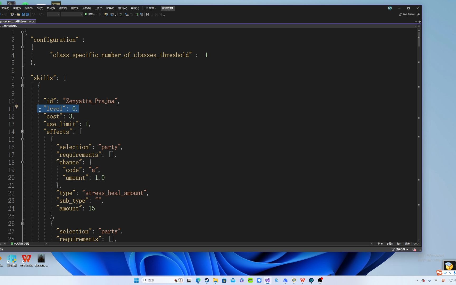Image resolution: width=456 pixels, height=285 pixels.
Task: Click the open folder view icon in toolbar
Action: point(106,14)
